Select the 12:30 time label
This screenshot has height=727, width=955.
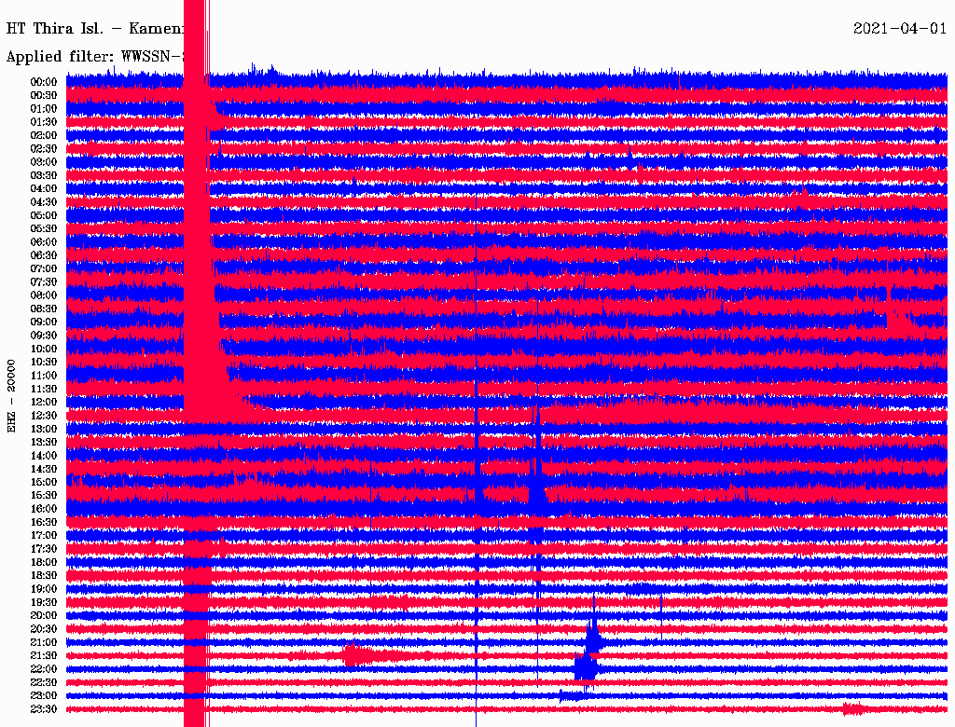[x=44, y=416]
